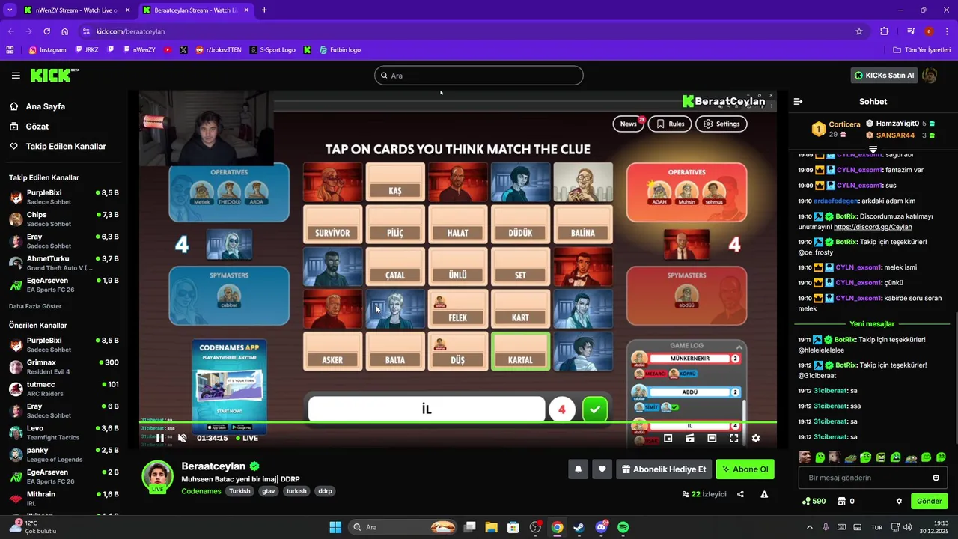Open Tüm Yer İşaretleri bookmarks folder
The image size is (958, 539).
pyautogui.click(x=922, y=50)
